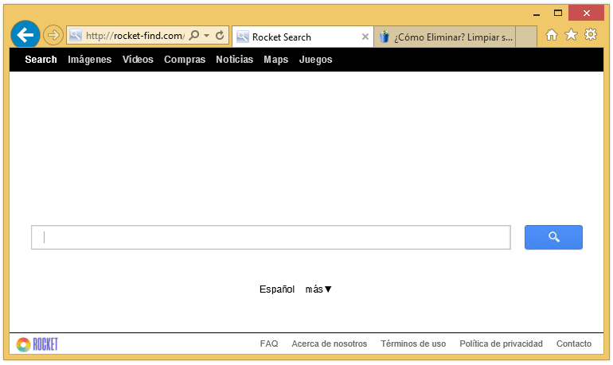This screenshot has height=365, width=613.
Task: Open the Juegos section
Action: (x=315, y=60)
